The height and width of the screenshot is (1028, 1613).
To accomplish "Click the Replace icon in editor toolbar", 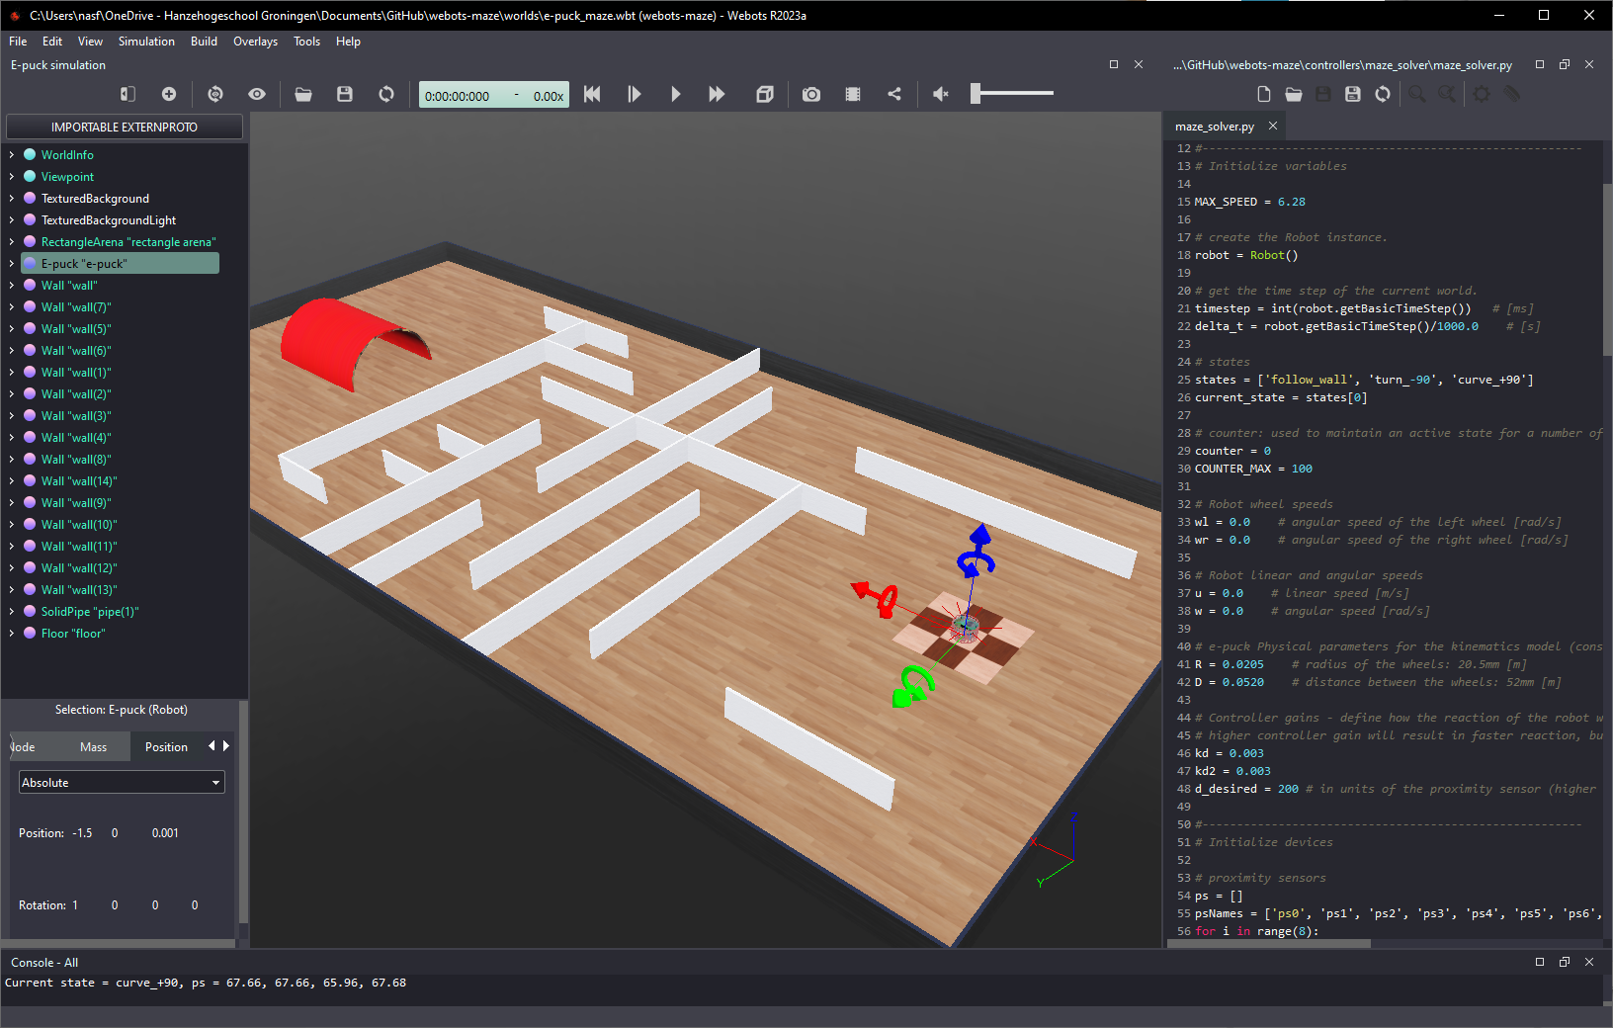I will 1447,94.
